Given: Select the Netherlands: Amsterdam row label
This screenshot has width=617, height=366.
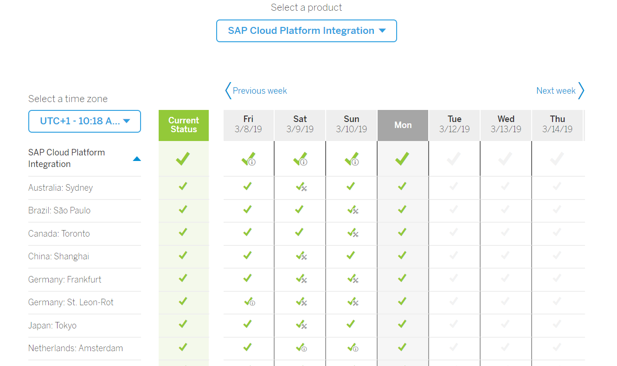Looking at the screenshot, I should tap(76, 348).
